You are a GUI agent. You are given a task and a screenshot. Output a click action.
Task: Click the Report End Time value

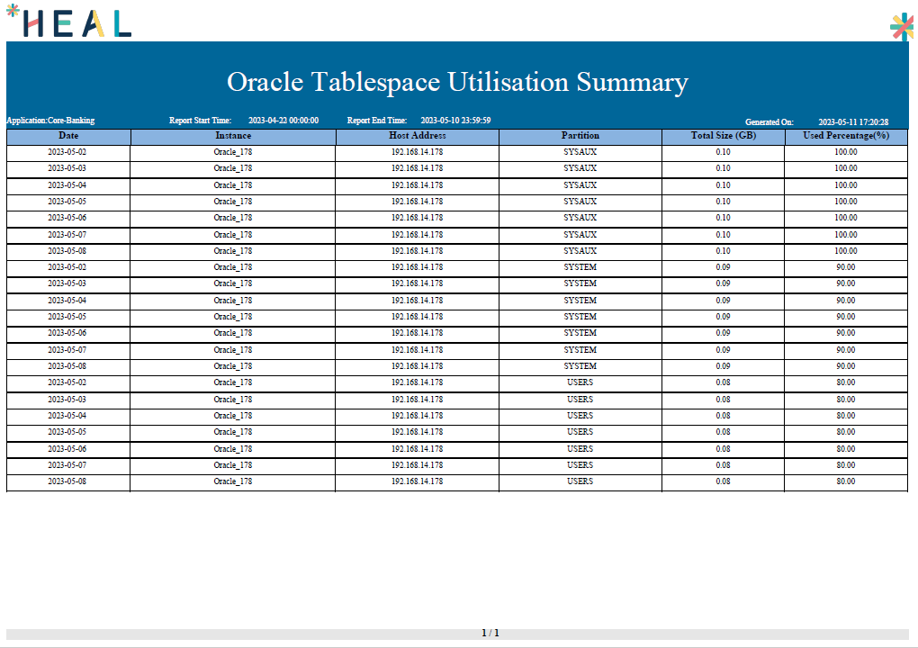tap(455, 121)
